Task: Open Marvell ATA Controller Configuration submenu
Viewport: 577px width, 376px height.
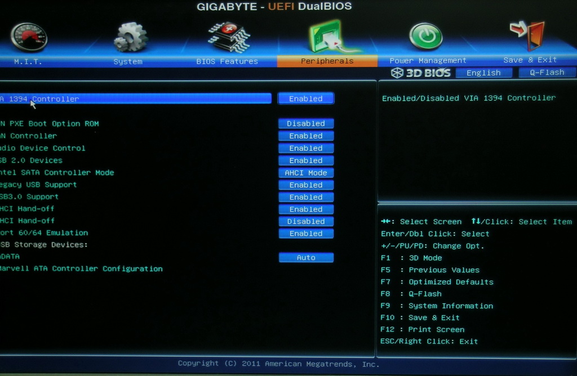Action: click(x=81, y=268)
